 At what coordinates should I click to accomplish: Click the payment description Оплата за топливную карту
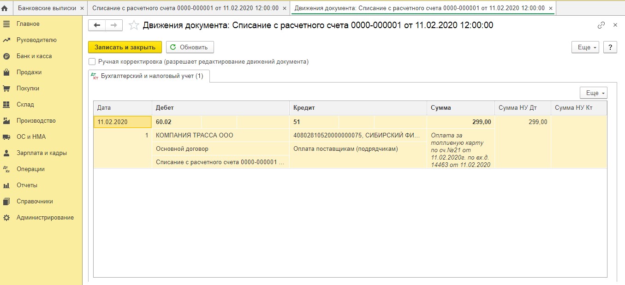460,150
